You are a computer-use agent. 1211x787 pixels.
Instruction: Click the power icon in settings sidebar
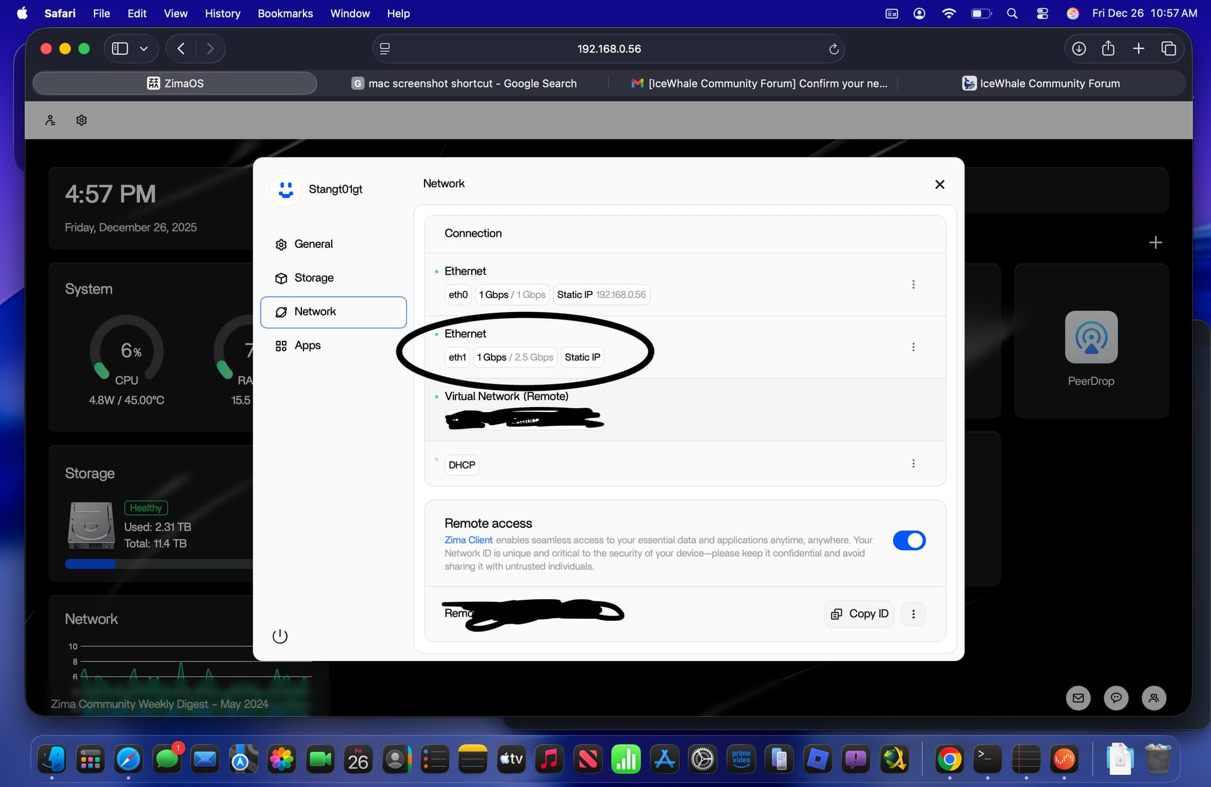[280, 636]
